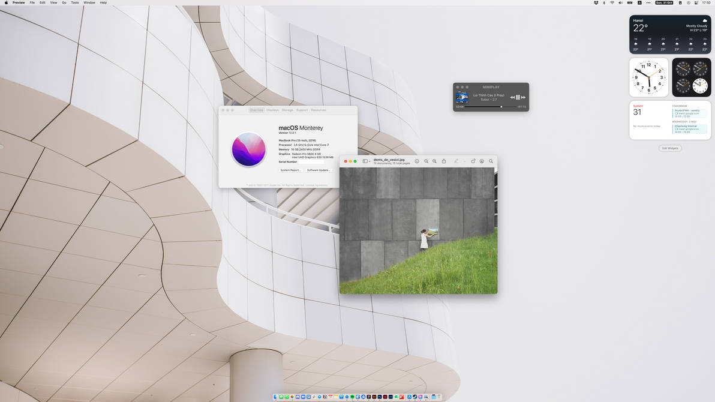Image resolution: width=715 pixels, height=402 pixels.
Task: Open the Window menu
Action: coord(89,3)
